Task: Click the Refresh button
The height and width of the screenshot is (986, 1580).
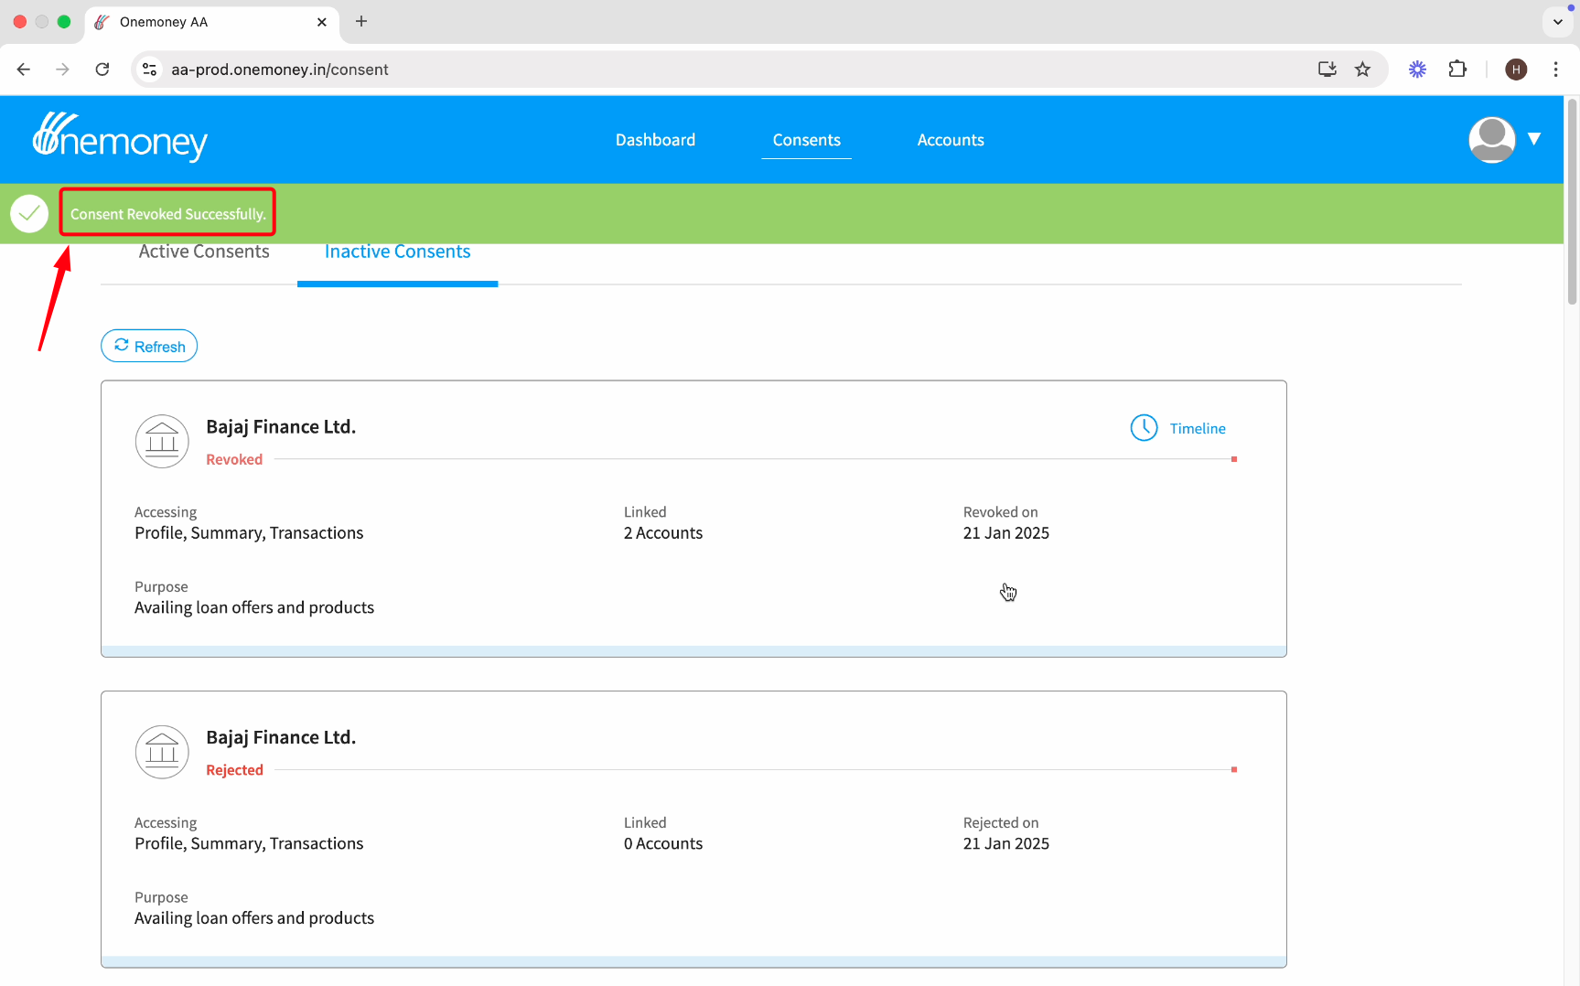Action: [149, 346]
